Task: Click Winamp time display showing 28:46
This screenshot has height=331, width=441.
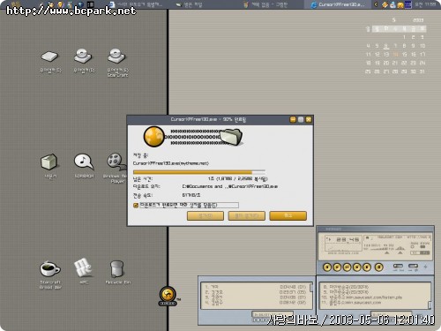Action: click(x=348, y=239)
